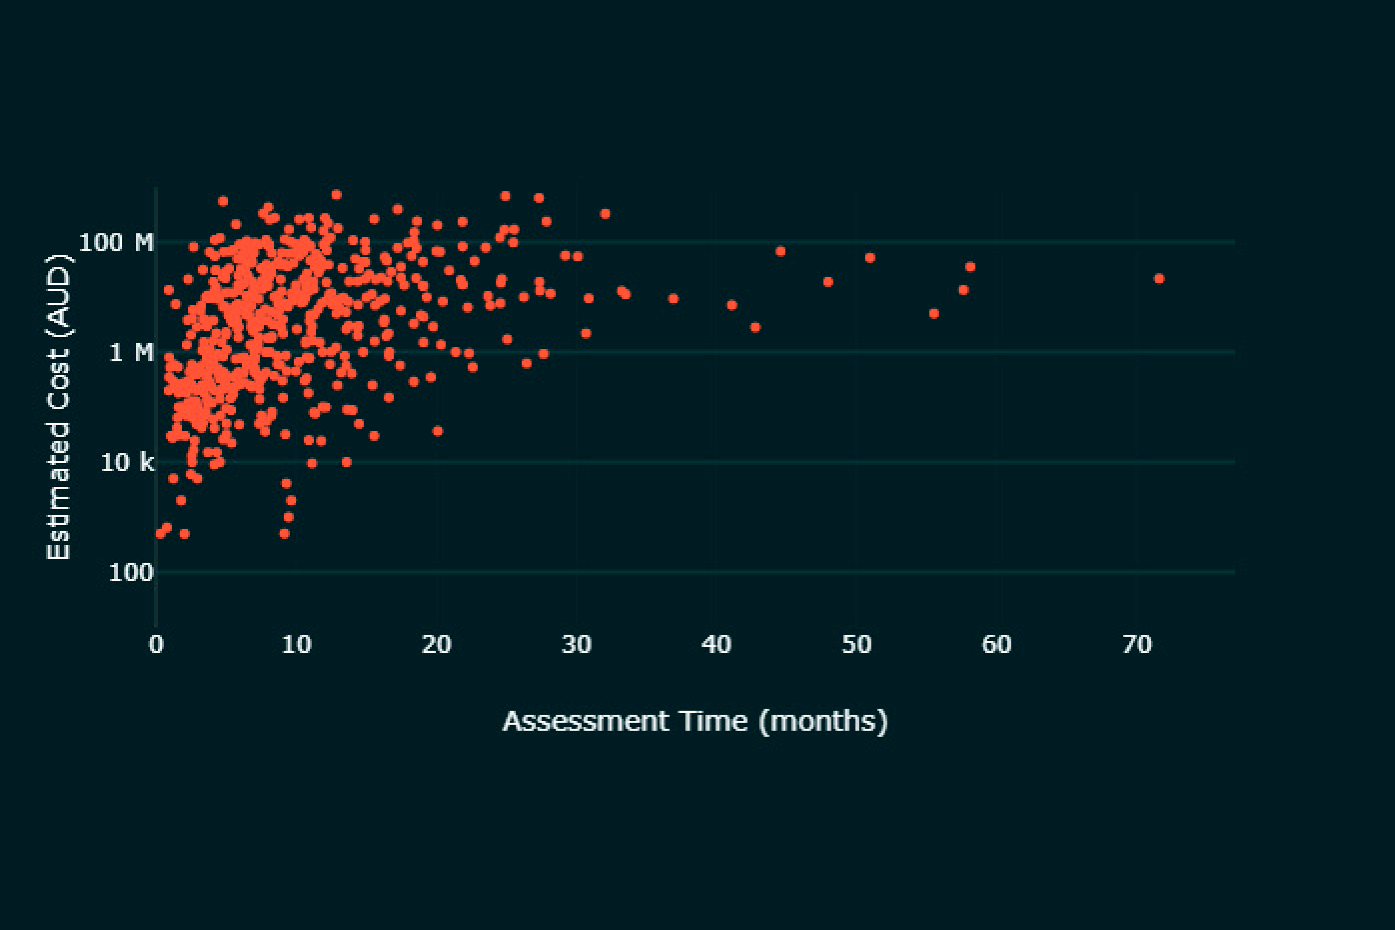
Task: Click the rightmost data point near 72 months
Action: [1159, 279]
